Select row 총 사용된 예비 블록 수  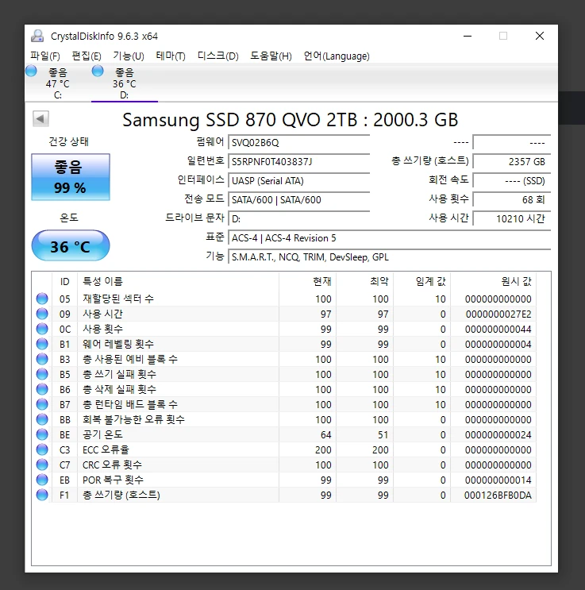(284, 359)
